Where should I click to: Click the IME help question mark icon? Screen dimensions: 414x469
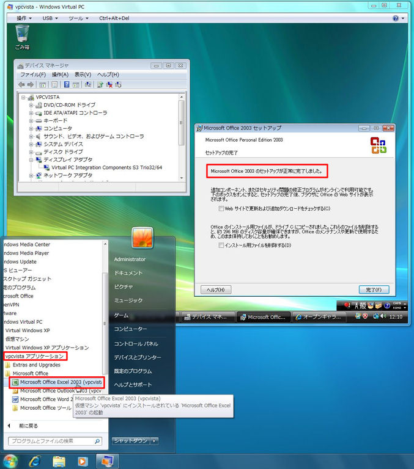pos(387,306)
